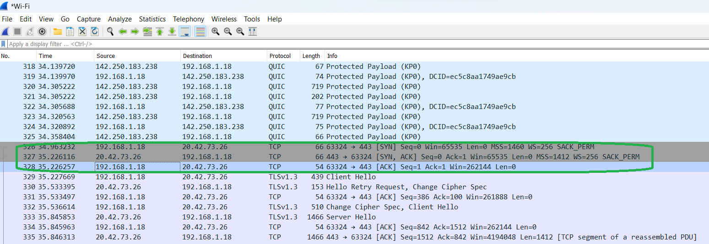Open display filter bookmark icon
The width and height of the screenshot is (709, 244).
(x=4, y=44)
